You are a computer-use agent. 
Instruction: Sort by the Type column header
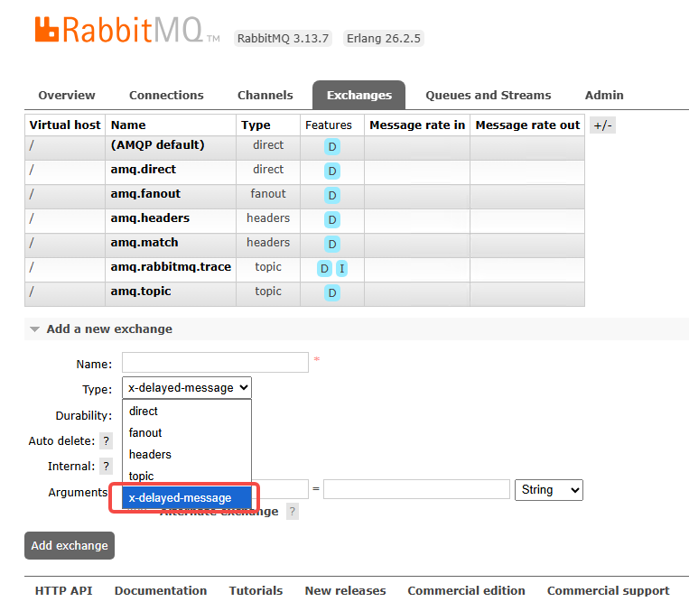point(256,125)
